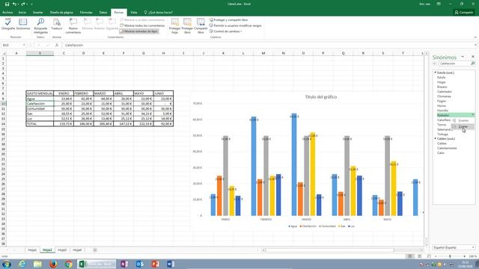Click the Compartir button at top right
This screenshot has width=479, height=269.
coord(464,13)
